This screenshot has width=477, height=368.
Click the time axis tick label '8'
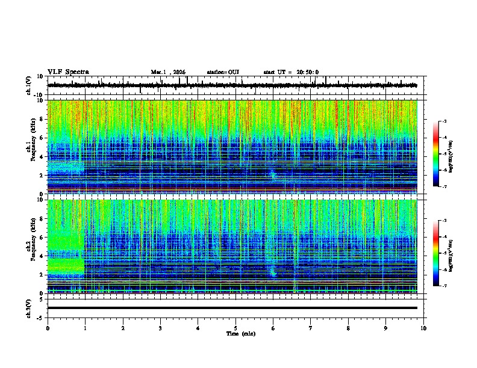pyautogui.click(x=348, y=328)
